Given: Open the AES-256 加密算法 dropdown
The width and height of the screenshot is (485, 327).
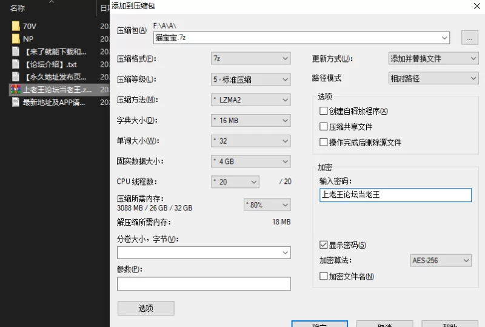Looking at the screenshot, I should (x=441, y=260).
